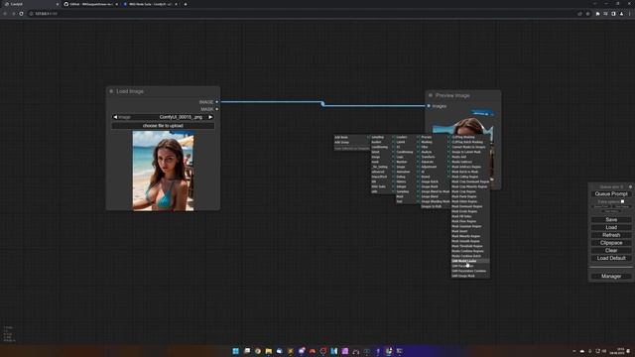The image size is (635, 357).
Task: Select SAM Parameters Combine menu item
Action: [x=470, y=271]
